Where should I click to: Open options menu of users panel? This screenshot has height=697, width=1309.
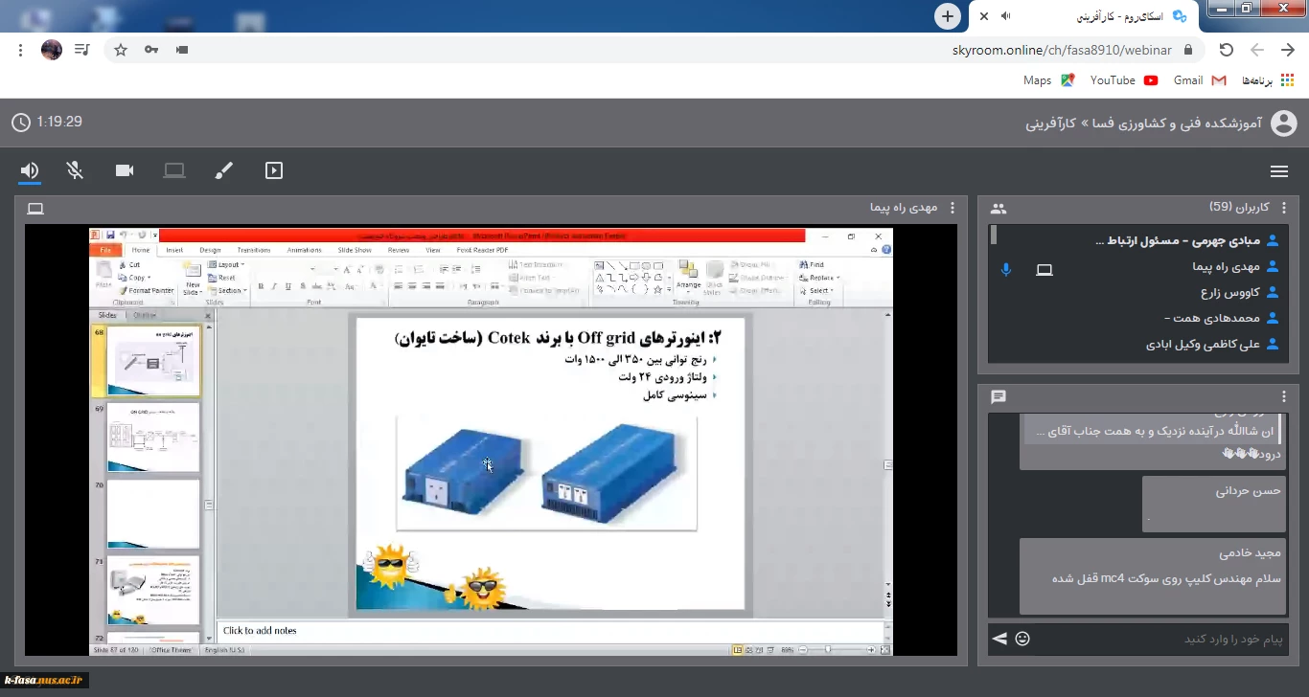point(1285,208)
